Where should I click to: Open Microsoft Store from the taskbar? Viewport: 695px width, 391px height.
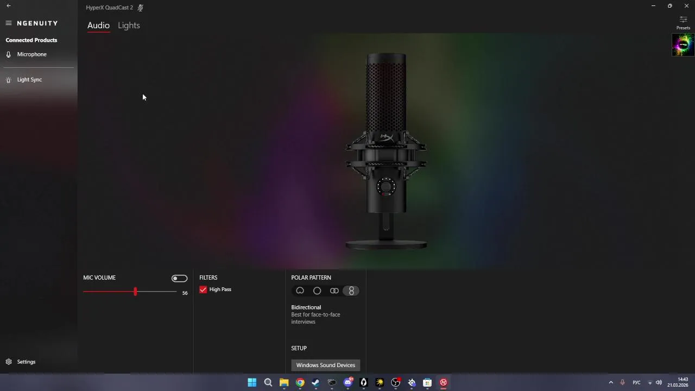tap(427, 382)
